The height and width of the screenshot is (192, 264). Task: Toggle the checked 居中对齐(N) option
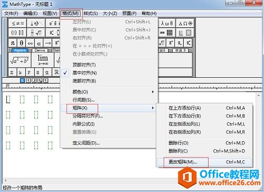108,73
